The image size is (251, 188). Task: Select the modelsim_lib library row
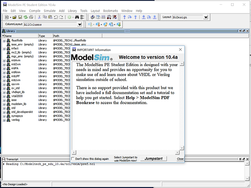point(19,104)
